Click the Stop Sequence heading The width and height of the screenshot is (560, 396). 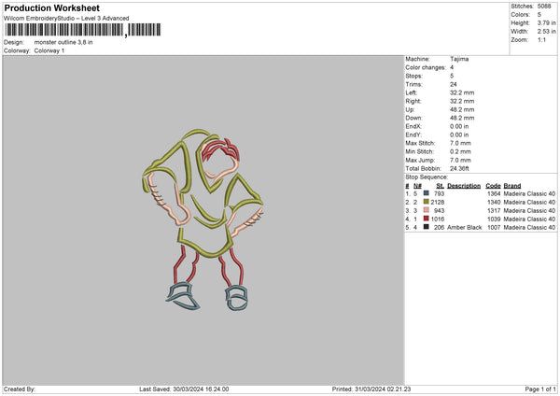[427, 177]
